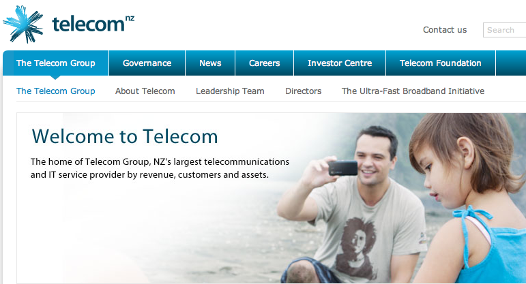Open the About Telecom submenu link
The width and height of the screenshot is (526, 284).
(x=145, y=91)
